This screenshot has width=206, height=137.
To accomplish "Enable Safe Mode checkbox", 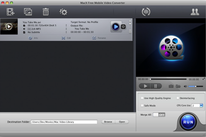I will point(142,105).
